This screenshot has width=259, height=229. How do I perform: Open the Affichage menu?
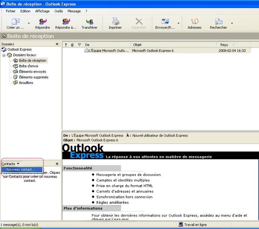[x=42, y=11]
